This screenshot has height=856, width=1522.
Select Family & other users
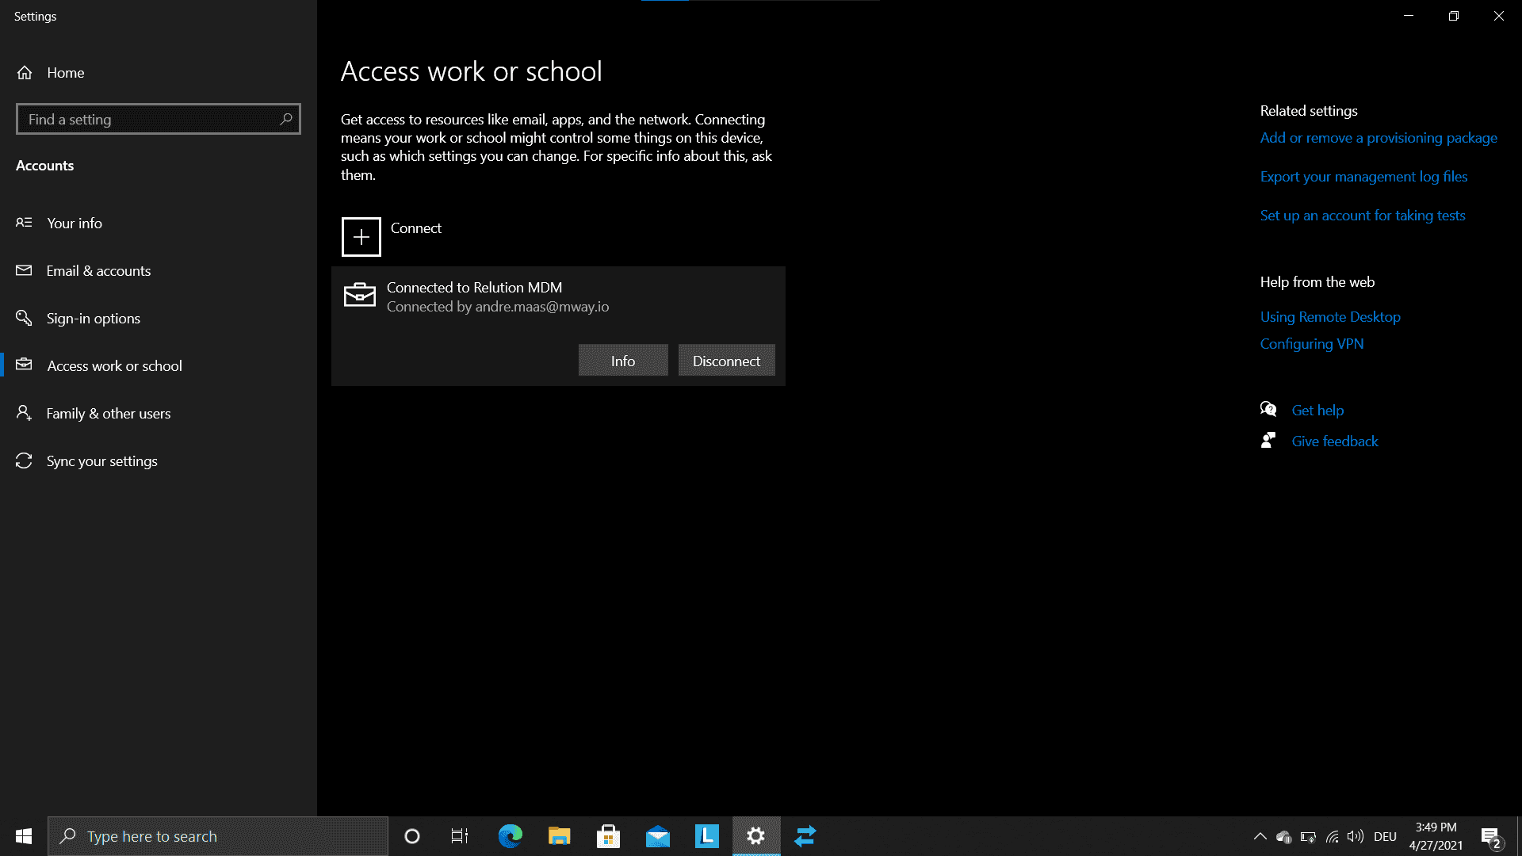tap(108, 413)
